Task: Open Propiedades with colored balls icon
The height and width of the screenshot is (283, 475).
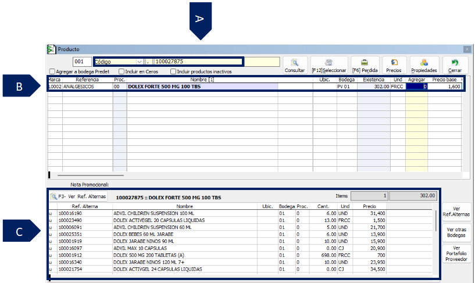Action: coord(424,66)
